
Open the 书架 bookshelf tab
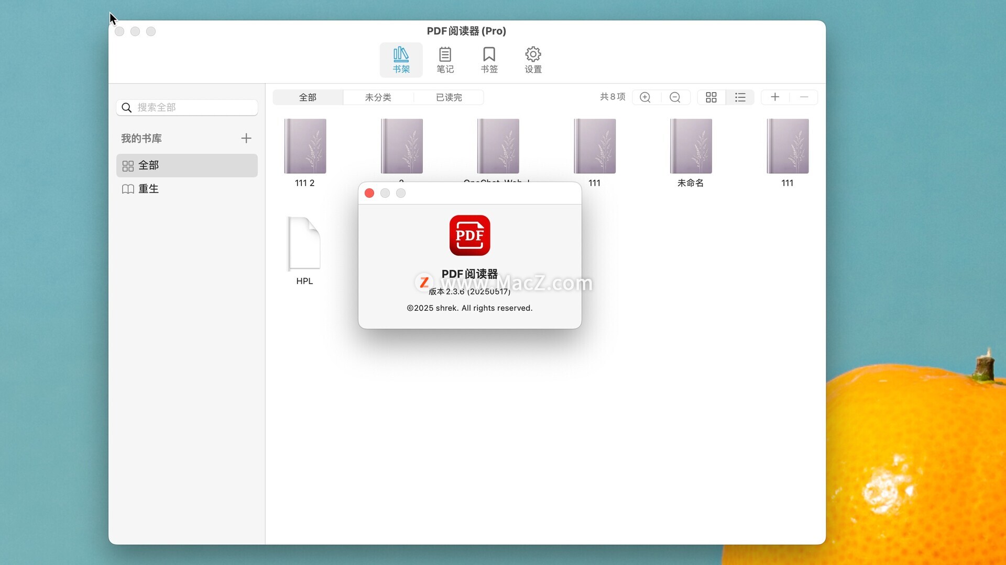tap(401, 60)
